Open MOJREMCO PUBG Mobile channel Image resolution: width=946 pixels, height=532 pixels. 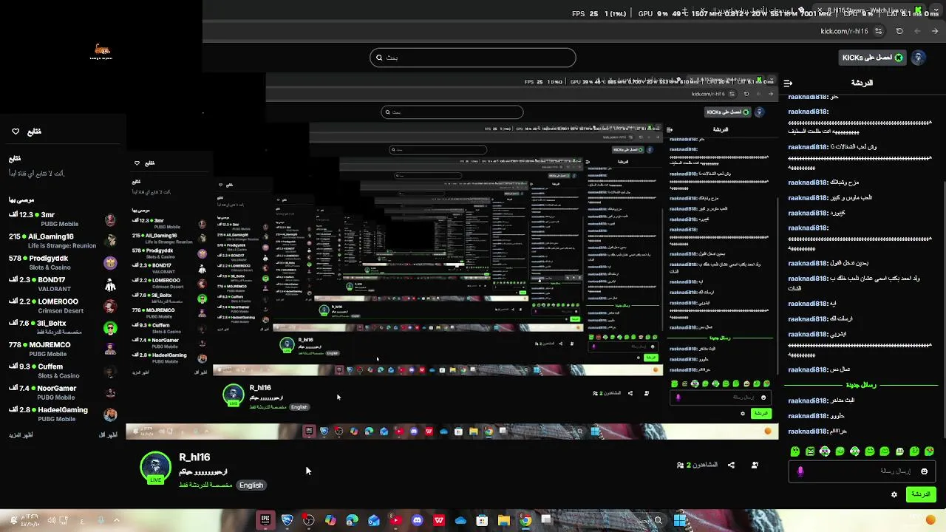[x=63, y=349]
